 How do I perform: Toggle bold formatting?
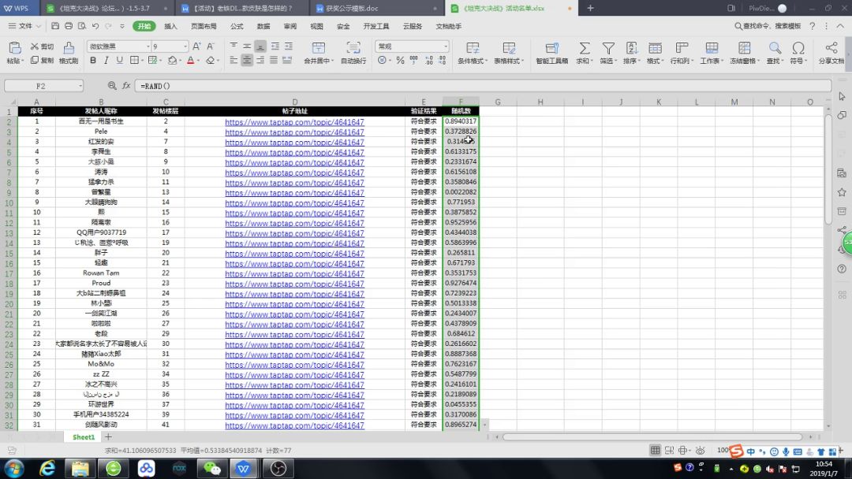93,61
